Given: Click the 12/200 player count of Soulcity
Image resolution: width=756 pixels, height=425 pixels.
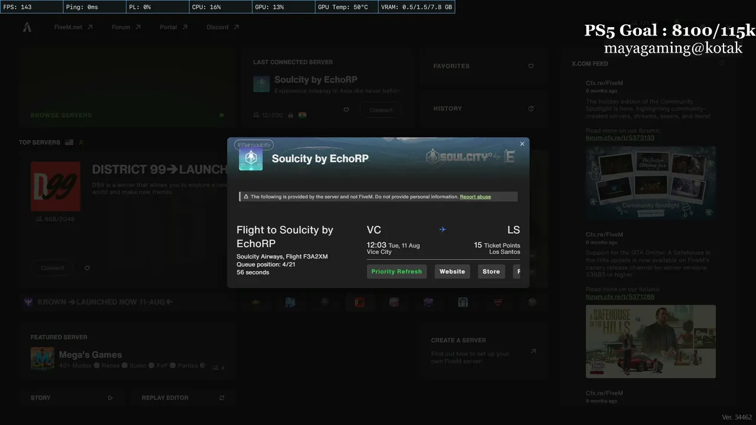Looking at the screenshot, I should point(268,115).
